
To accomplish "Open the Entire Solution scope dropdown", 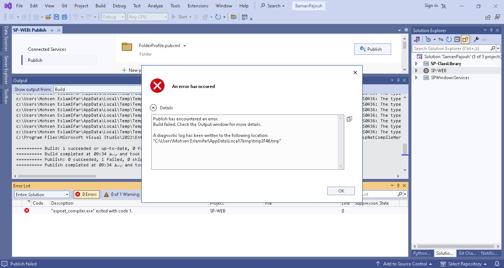I will pos(42,194).
